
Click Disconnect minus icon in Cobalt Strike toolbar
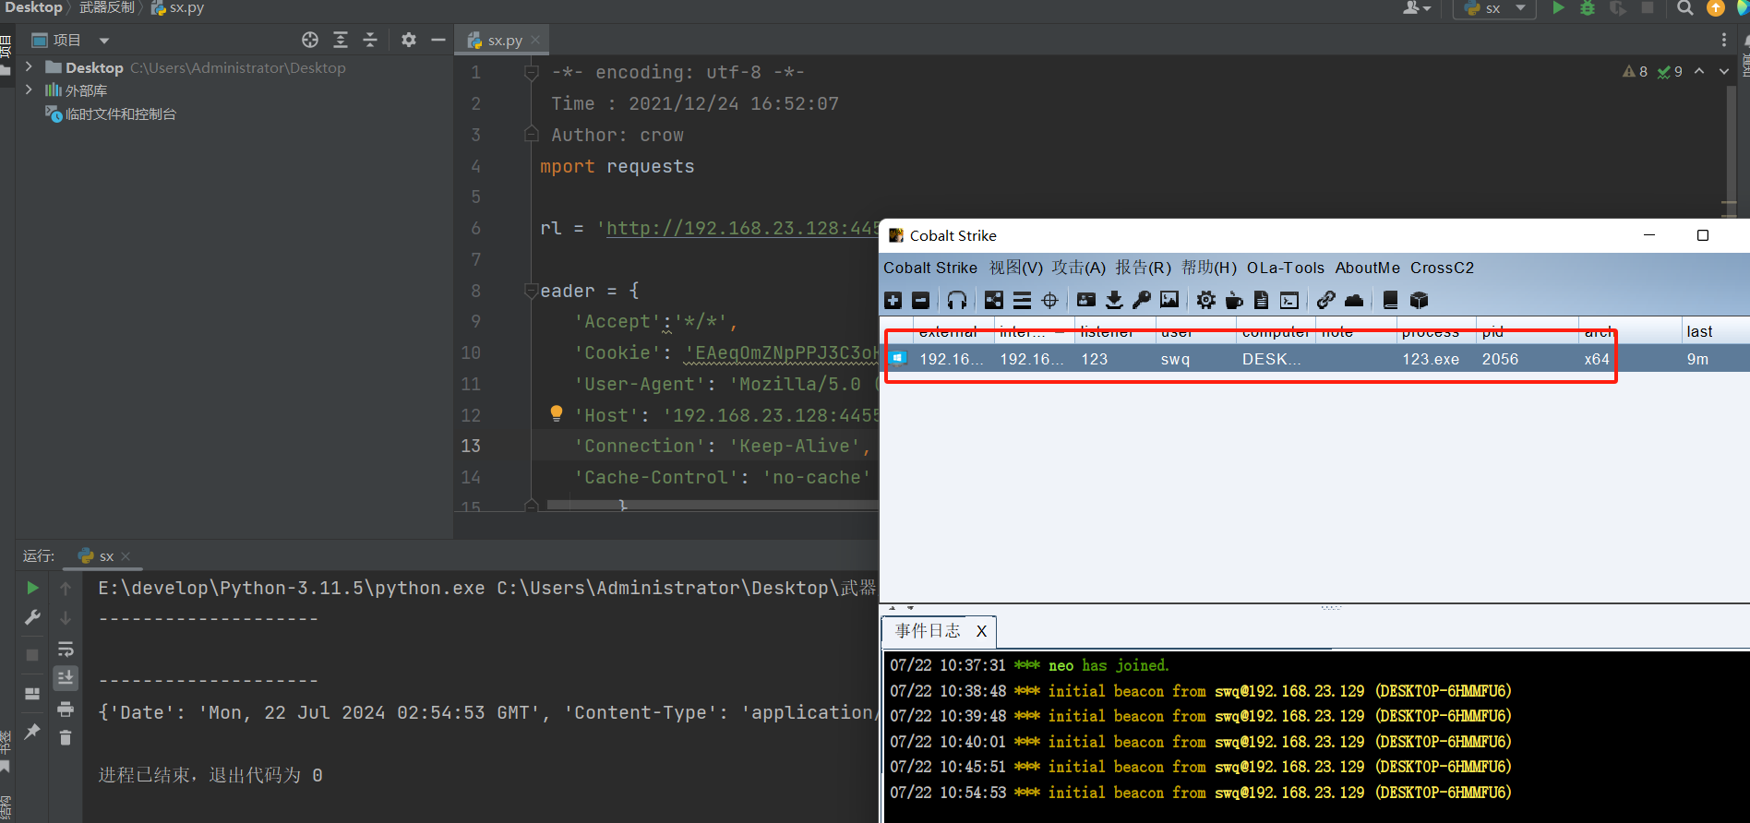pos(920,300)
